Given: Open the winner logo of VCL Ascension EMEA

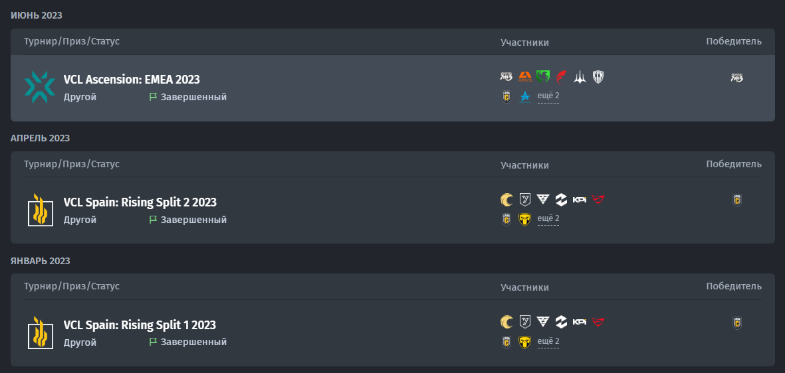Looking at the screenshot, I should (737, 78).
